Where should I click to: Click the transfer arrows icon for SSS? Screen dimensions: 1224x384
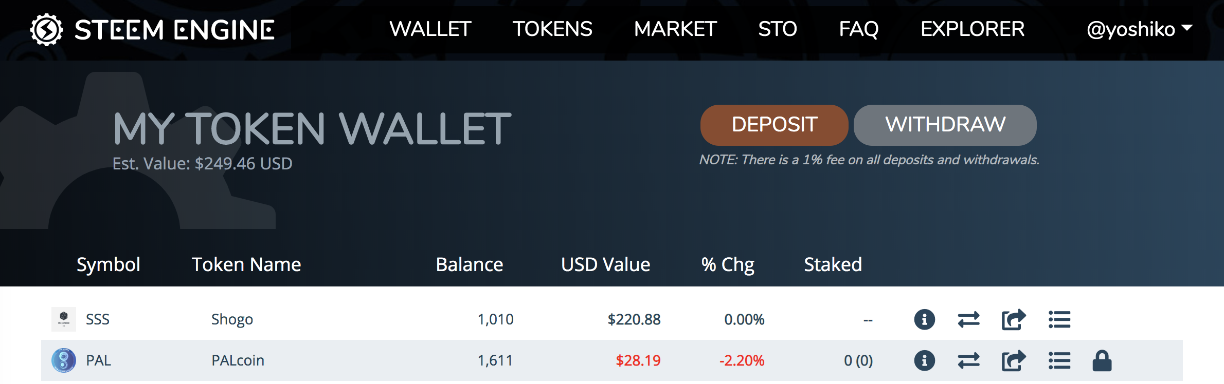pyautogui.click(x=968, y=320)
